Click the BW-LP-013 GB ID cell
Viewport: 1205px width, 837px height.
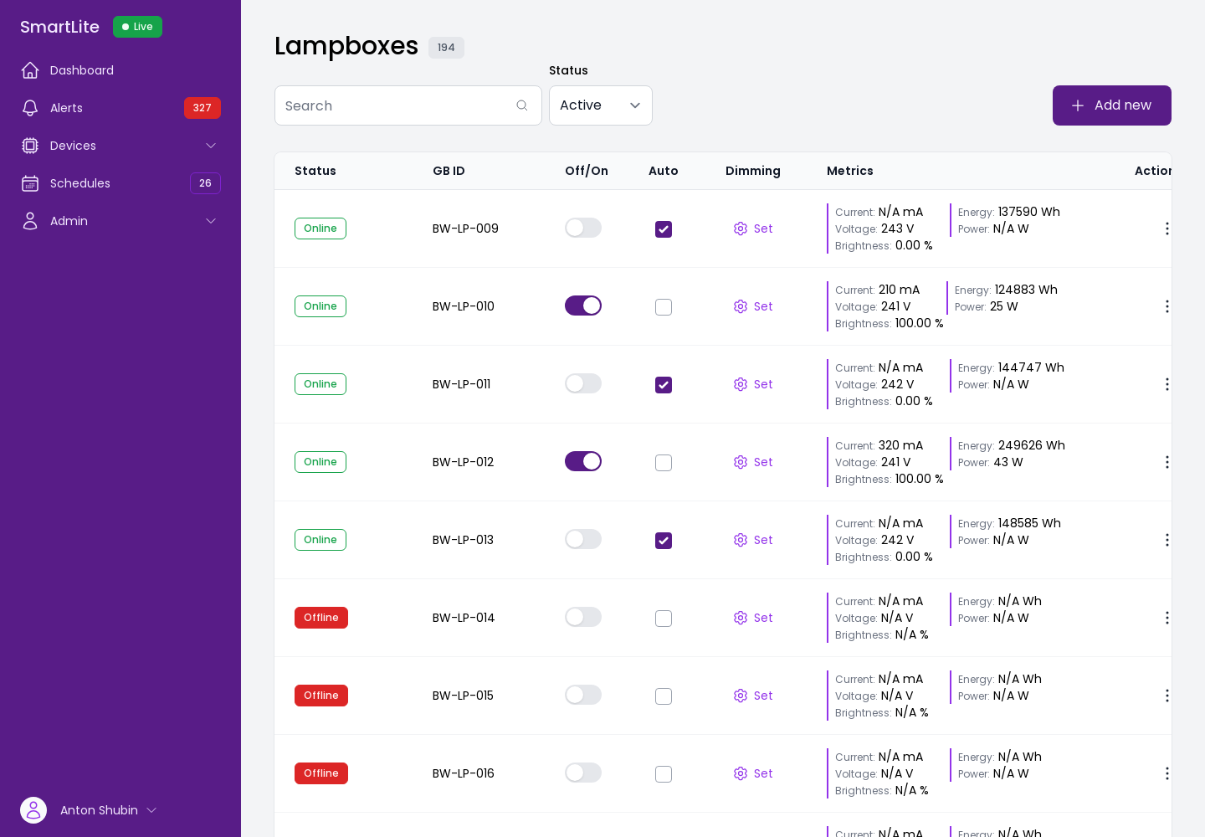[x=463, y=540]
